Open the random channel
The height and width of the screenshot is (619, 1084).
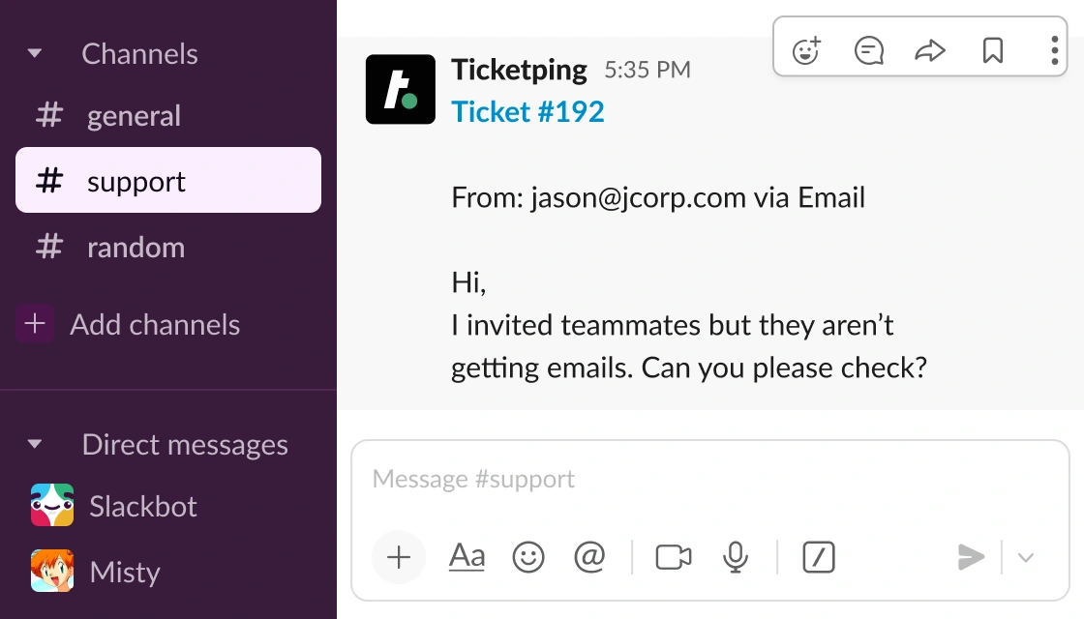coord(135,247)
